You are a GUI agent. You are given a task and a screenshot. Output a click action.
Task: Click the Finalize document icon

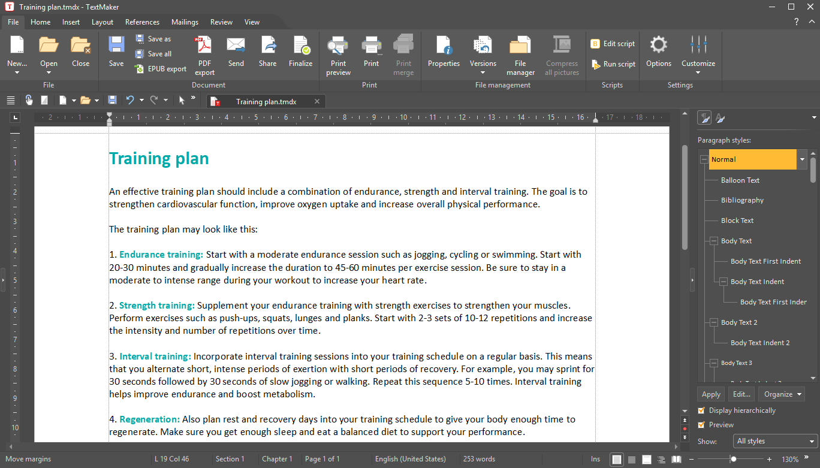tap(300, 47)
